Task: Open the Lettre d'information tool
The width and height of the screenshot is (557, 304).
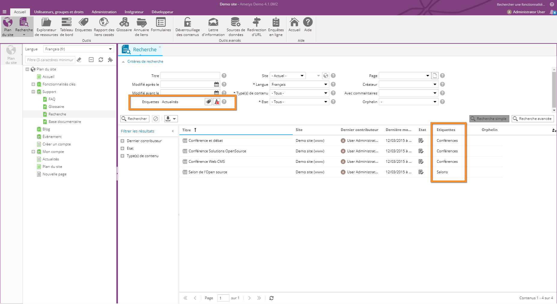Action: [x=213, y=27]
